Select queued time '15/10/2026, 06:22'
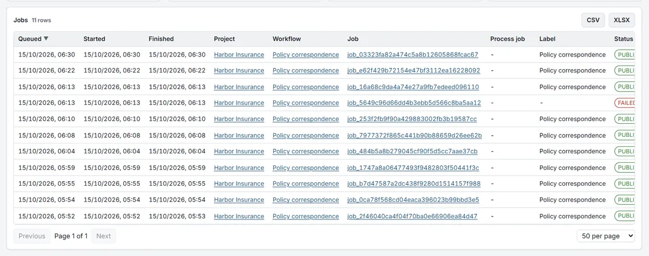 [x=47, y=71]
